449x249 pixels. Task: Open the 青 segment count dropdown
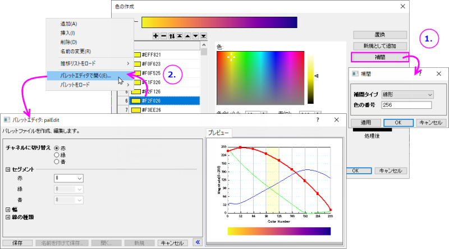pyautogui.click(x=68, y=200)
